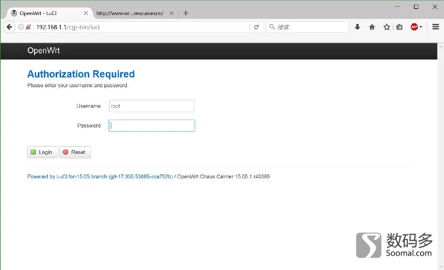The width and height of the screenshot is (444, 270).
Task: Click the Authorization Required heading
Action: 81,74
